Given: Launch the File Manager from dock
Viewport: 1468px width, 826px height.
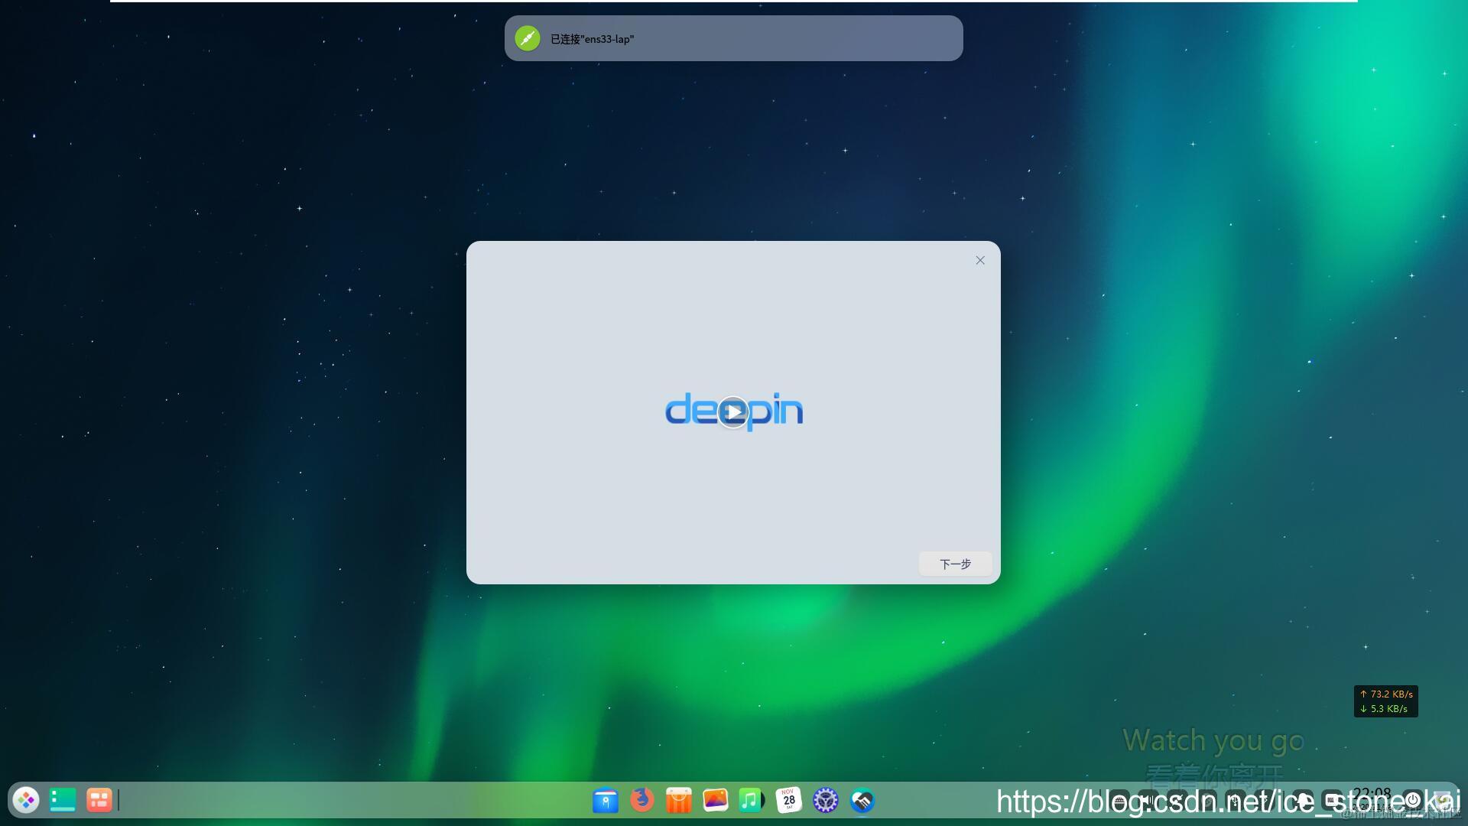Looking at the screenshot, I should pyautogui.click(x=606, y=801).
